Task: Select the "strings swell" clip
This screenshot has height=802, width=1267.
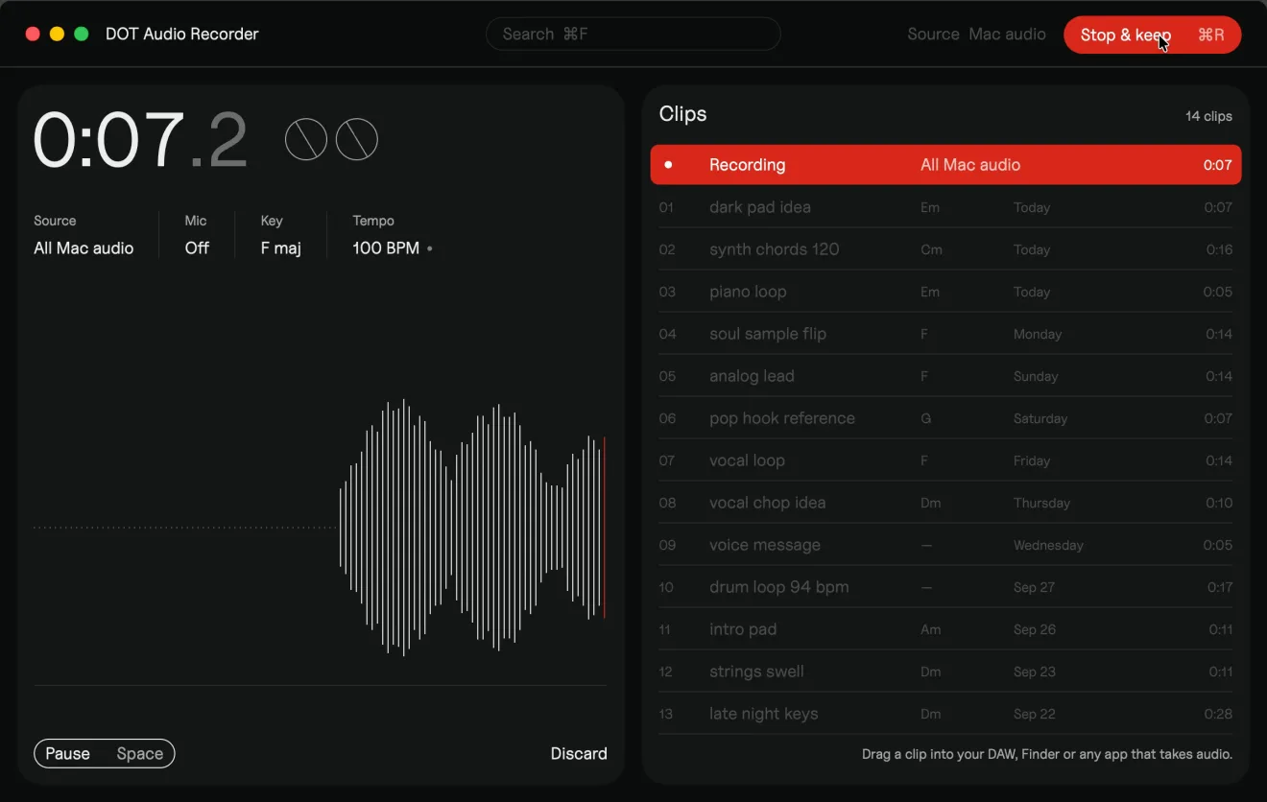Action: (x=945, y=672)
